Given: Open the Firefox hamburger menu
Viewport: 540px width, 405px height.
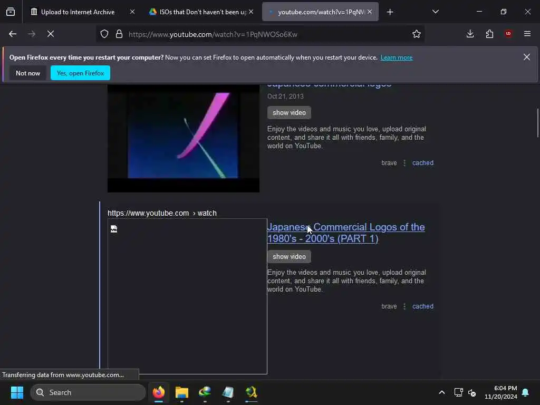Looking at the screenshot, I should (x=527, y=34).
